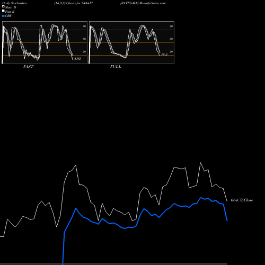This screenshot has width=265, height=265.
Task: Click the 'Slow D' legend text
Action: pyautogui.click(x=11, y=7)
